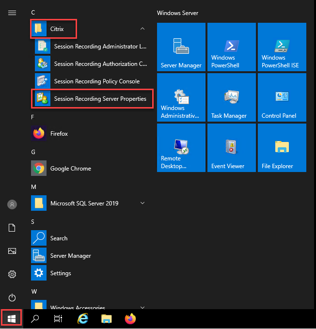Collapse the Citrix folder
The image size is (316, 329).
click(142, 29)
